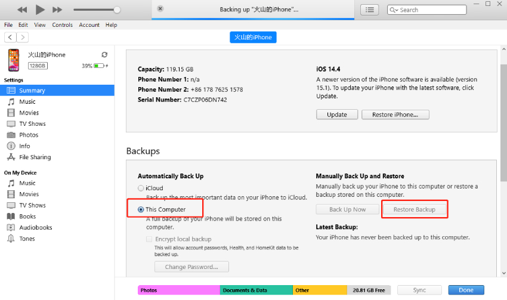
Task: Open the Help menu
Action: [x=111, y=25]
